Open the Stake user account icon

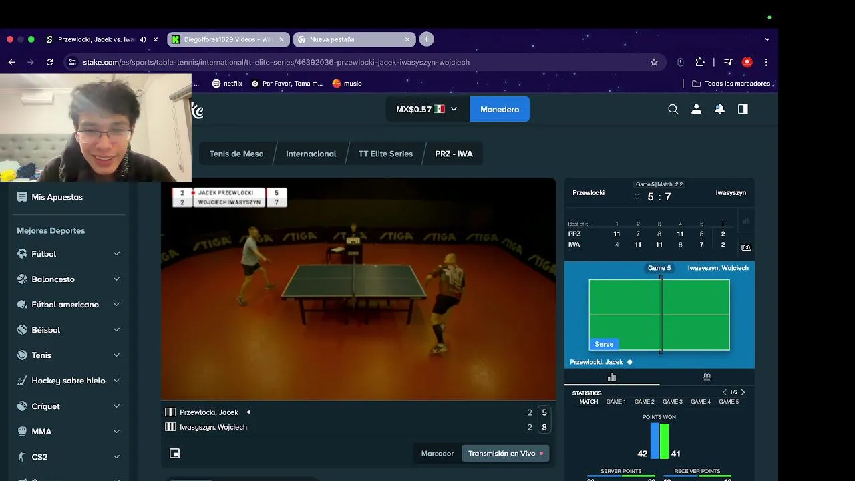pos(696,109)
